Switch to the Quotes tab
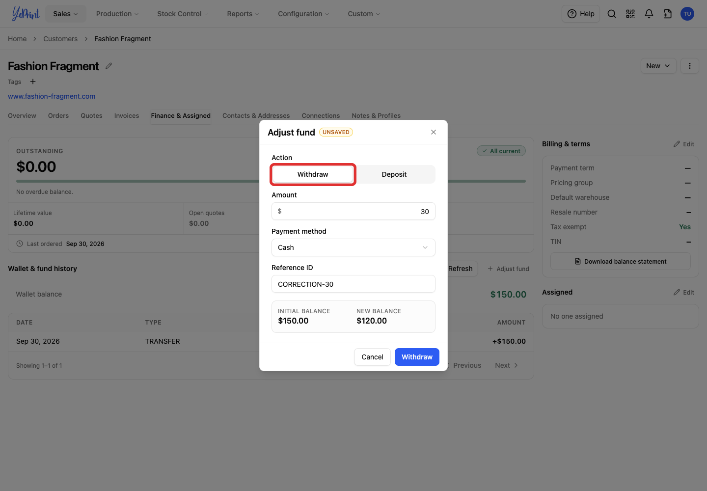This screenshot has height=491, width=707. pyautogui.click(x=92, y=116)
